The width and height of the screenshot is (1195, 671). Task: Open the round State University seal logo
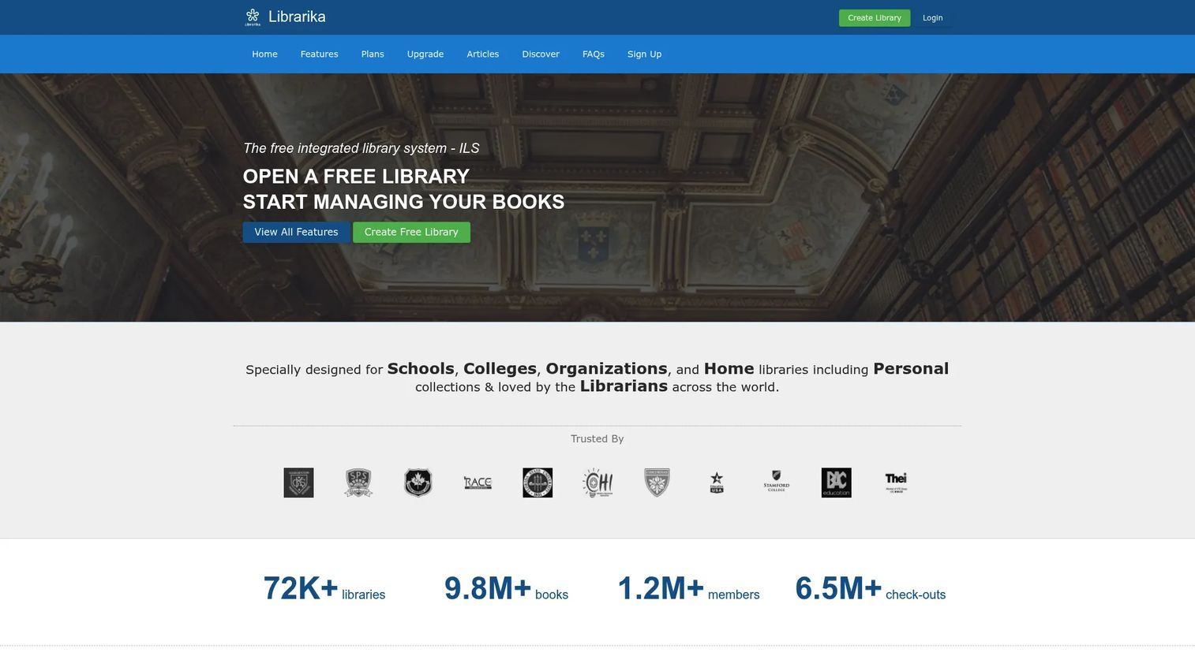[538, 483]
